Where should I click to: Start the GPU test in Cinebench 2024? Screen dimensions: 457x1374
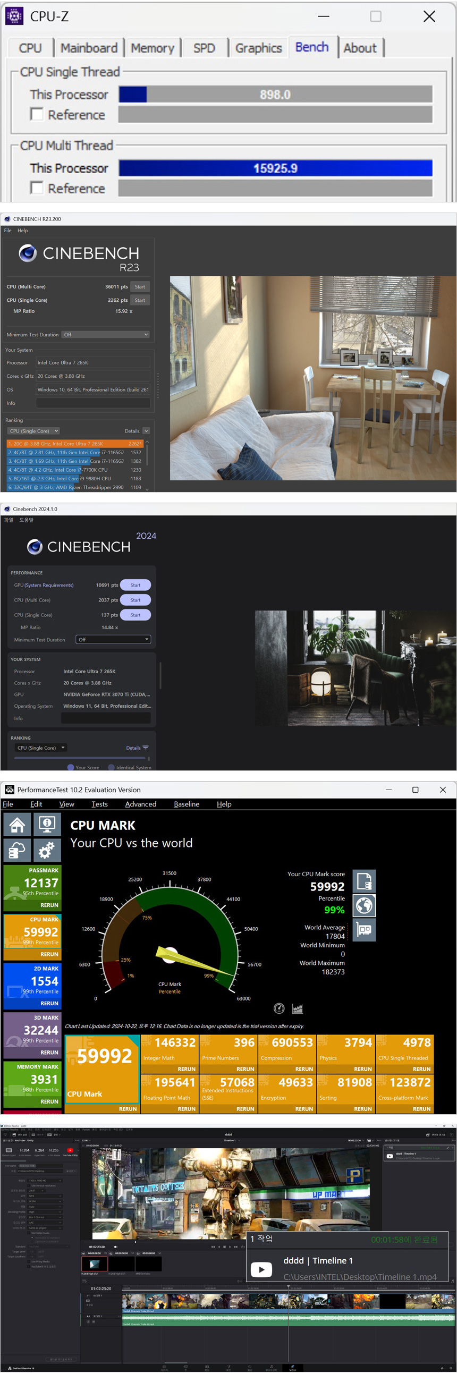[x=136, y=585]
